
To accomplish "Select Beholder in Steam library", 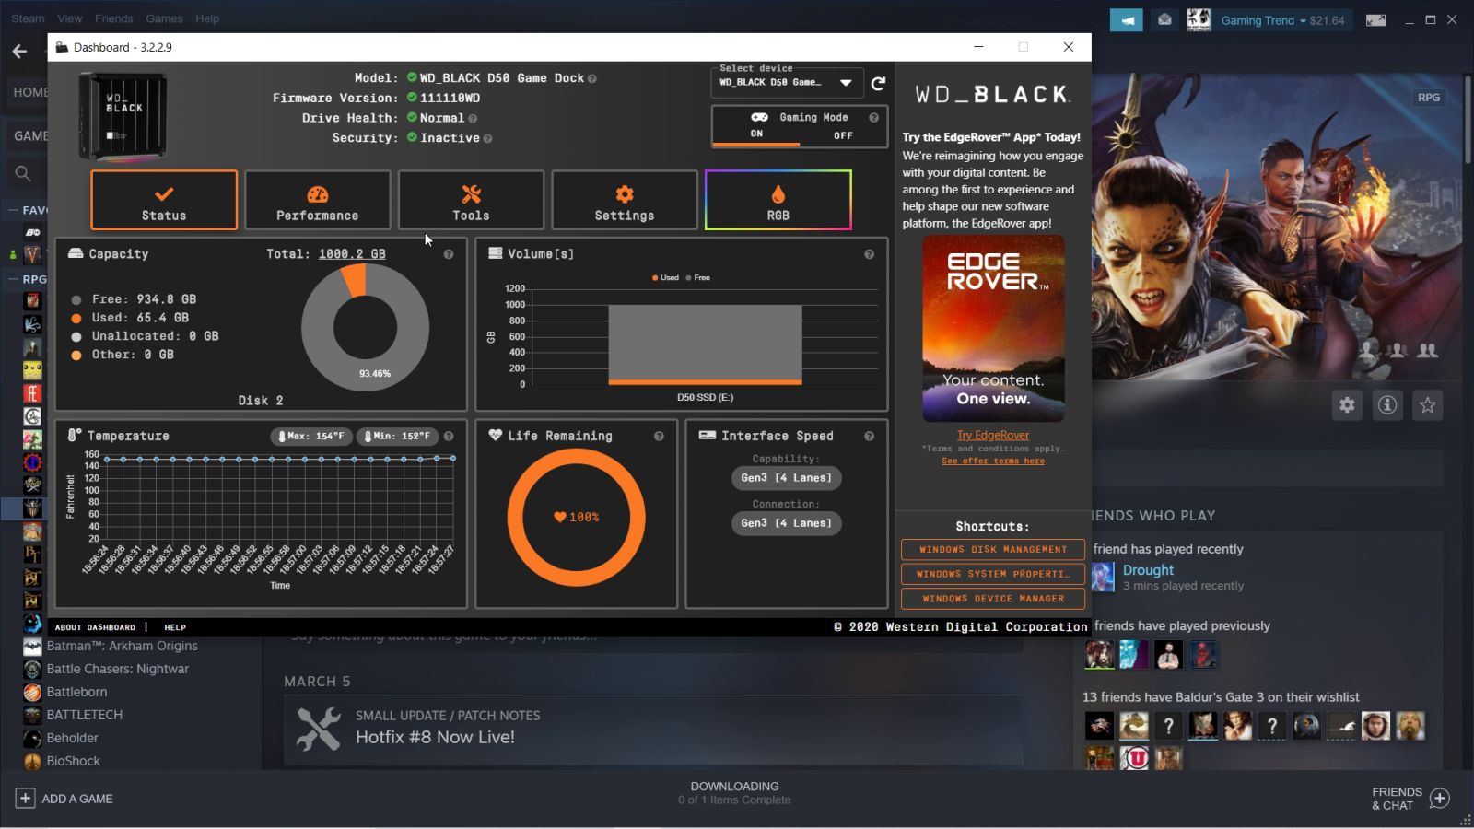I will 73,739.
